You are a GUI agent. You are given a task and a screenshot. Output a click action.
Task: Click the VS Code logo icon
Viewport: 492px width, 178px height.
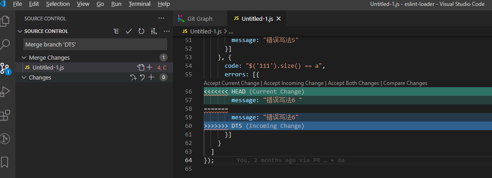coord(3,4)
